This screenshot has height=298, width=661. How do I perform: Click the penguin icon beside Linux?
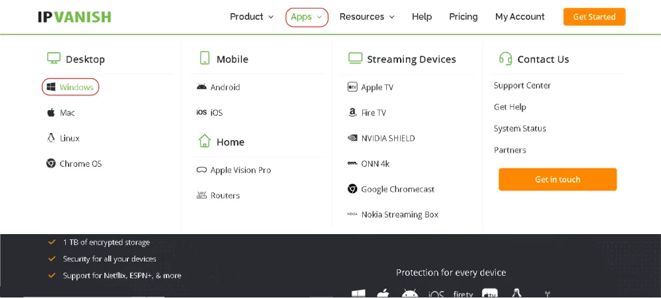[51, 138]
